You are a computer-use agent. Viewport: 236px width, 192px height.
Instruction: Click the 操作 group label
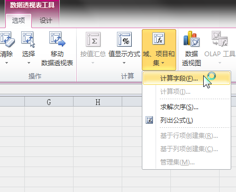pos(35,76)
